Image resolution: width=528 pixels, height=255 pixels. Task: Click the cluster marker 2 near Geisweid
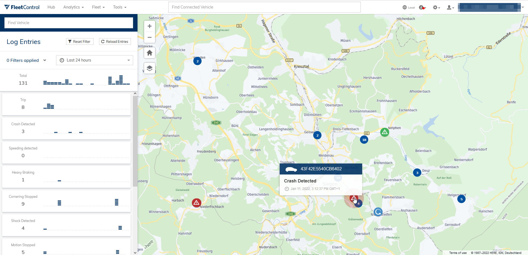coord(317,135)
